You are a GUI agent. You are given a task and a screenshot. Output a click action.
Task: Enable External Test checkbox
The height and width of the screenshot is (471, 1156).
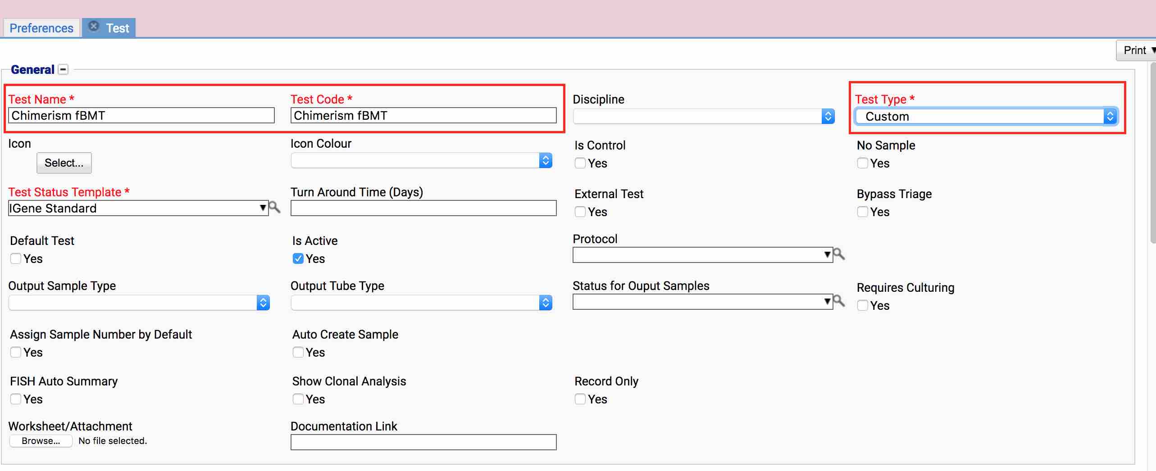(x=580, y=212)
